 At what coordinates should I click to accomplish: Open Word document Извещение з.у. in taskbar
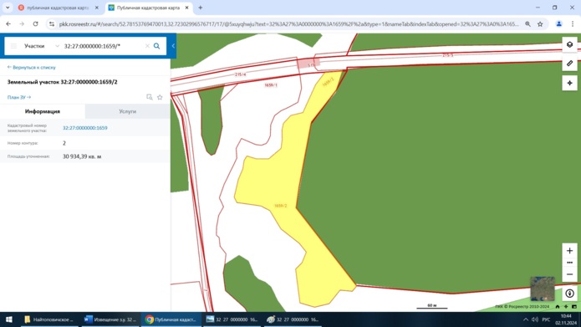[x=110, y=319]
